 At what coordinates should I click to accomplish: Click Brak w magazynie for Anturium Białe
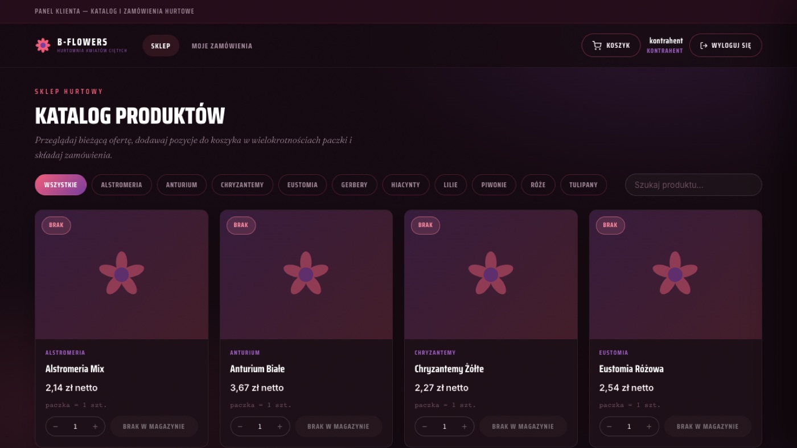coord(338,426)
